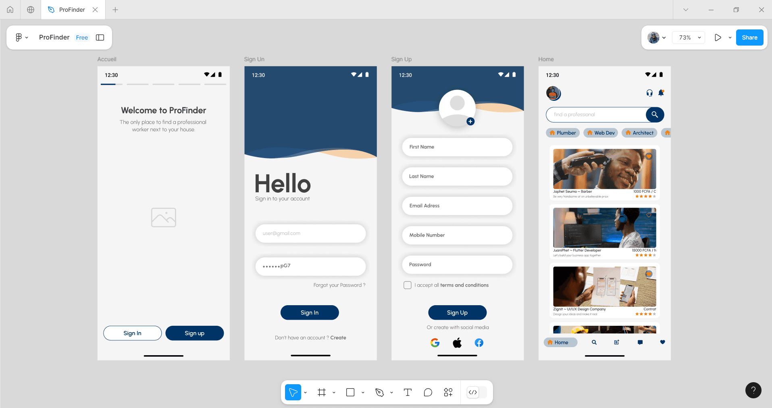
Task: Click the notification bell icon
Action: coord(661,93)
